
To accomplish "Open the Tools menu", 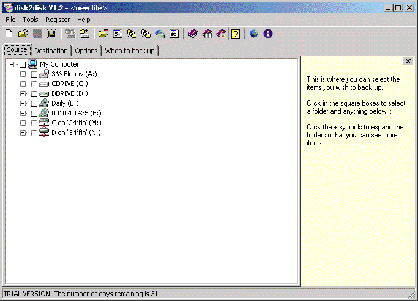I will pos(31,20).
